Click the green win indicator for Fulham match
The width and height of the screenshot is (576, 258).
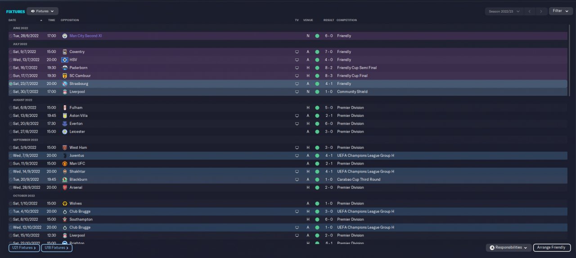pyautogui.click(x=317, y=108)
